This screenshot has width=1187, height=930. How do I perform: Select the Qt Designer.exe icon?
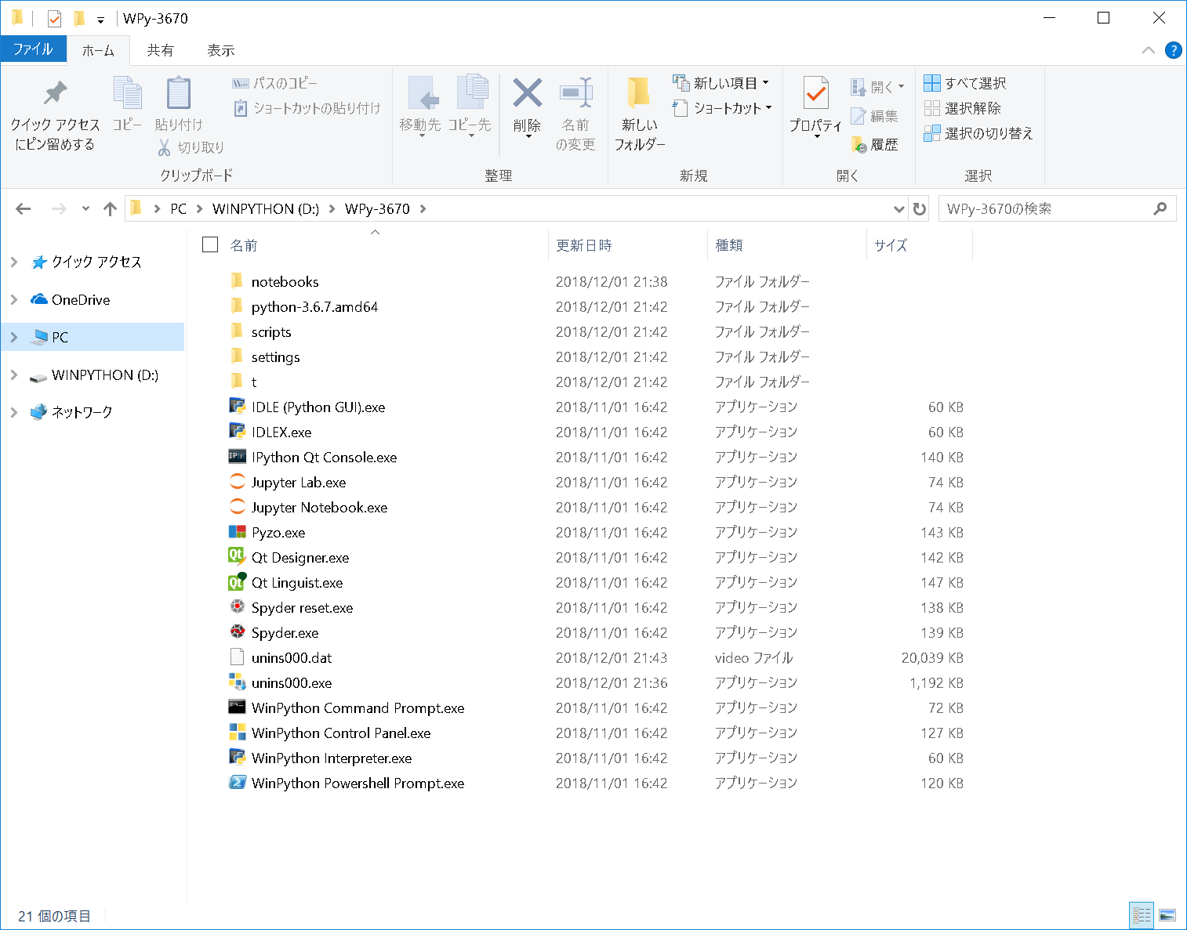coord(237,557)
